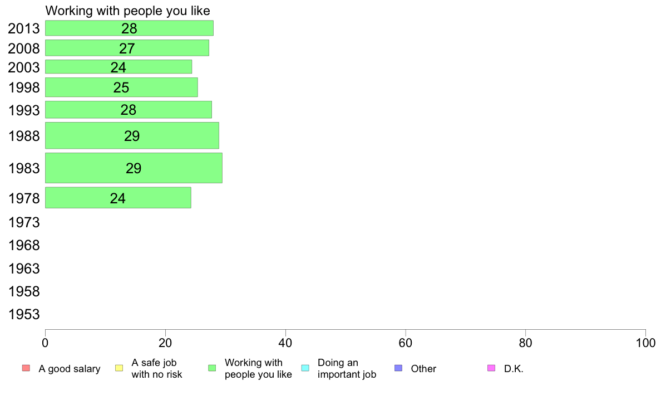Select the 1983 bar showing 29
This screenshot has height=410, width=661.
pyautogui.click(x=134, y=168)
